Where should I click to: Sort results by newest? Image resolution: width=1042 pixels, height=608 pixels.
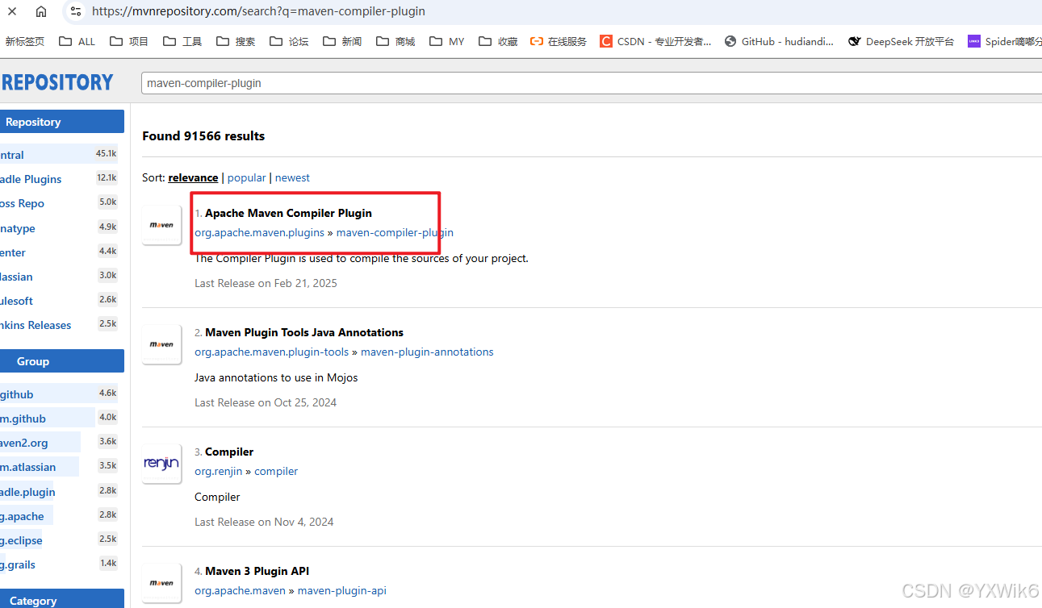(x=292, y=177)
